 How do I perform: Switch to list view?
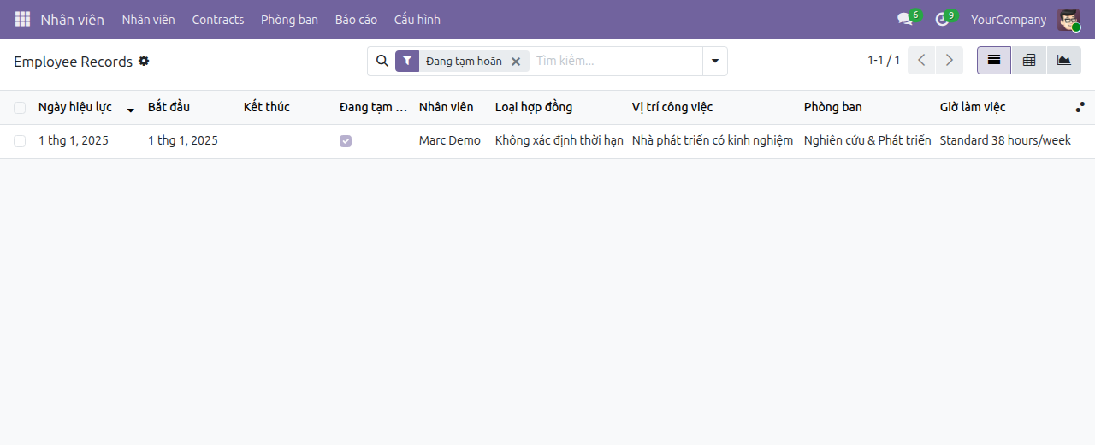point(994,61)
